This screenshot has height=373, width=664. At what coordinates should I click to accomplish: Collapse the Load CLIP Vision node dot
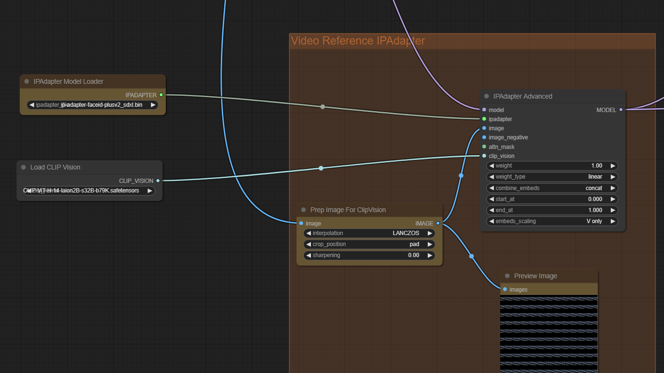tap(23, 167)
